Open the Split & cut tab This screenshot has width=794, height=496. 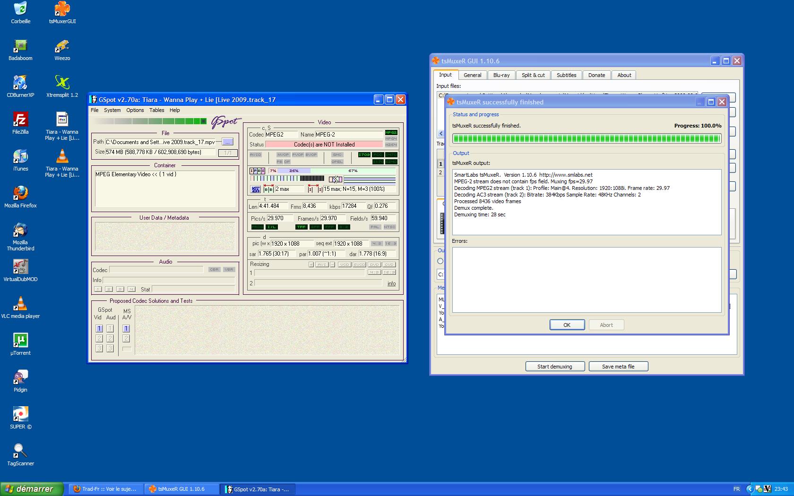(x=533, y=75)
